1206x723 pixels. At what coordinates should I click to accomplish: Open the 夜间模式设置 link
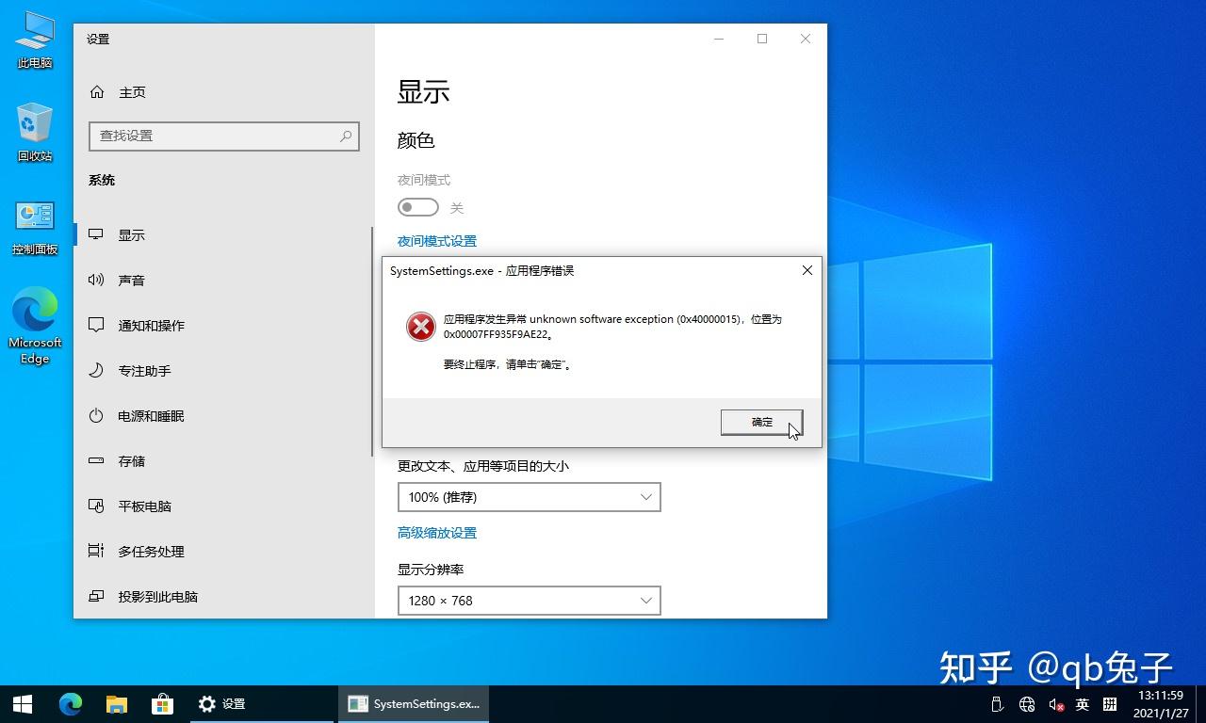436,240
